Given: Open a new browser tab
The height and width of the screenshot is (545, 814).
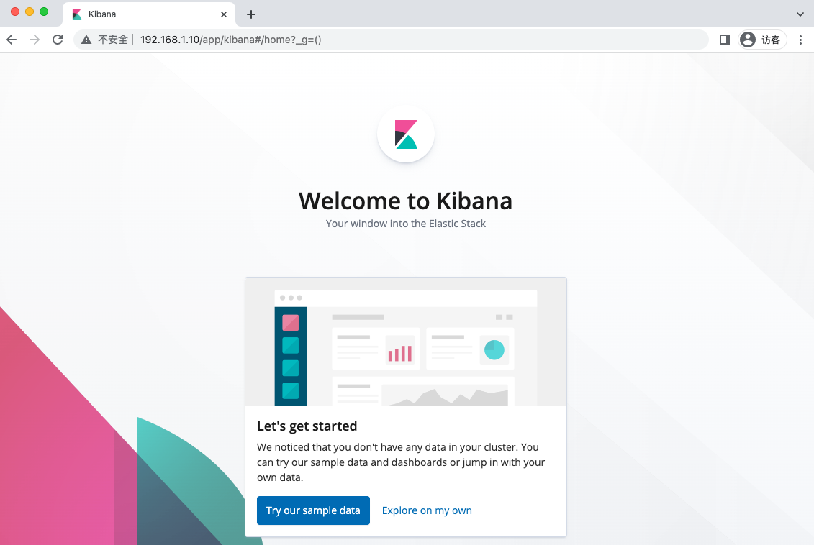Looking at the screenshot, I should (251, 14).
